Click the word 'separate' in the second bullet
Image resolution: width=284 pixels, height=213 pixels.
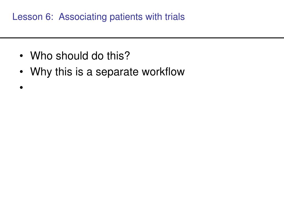tap(117, 72)
